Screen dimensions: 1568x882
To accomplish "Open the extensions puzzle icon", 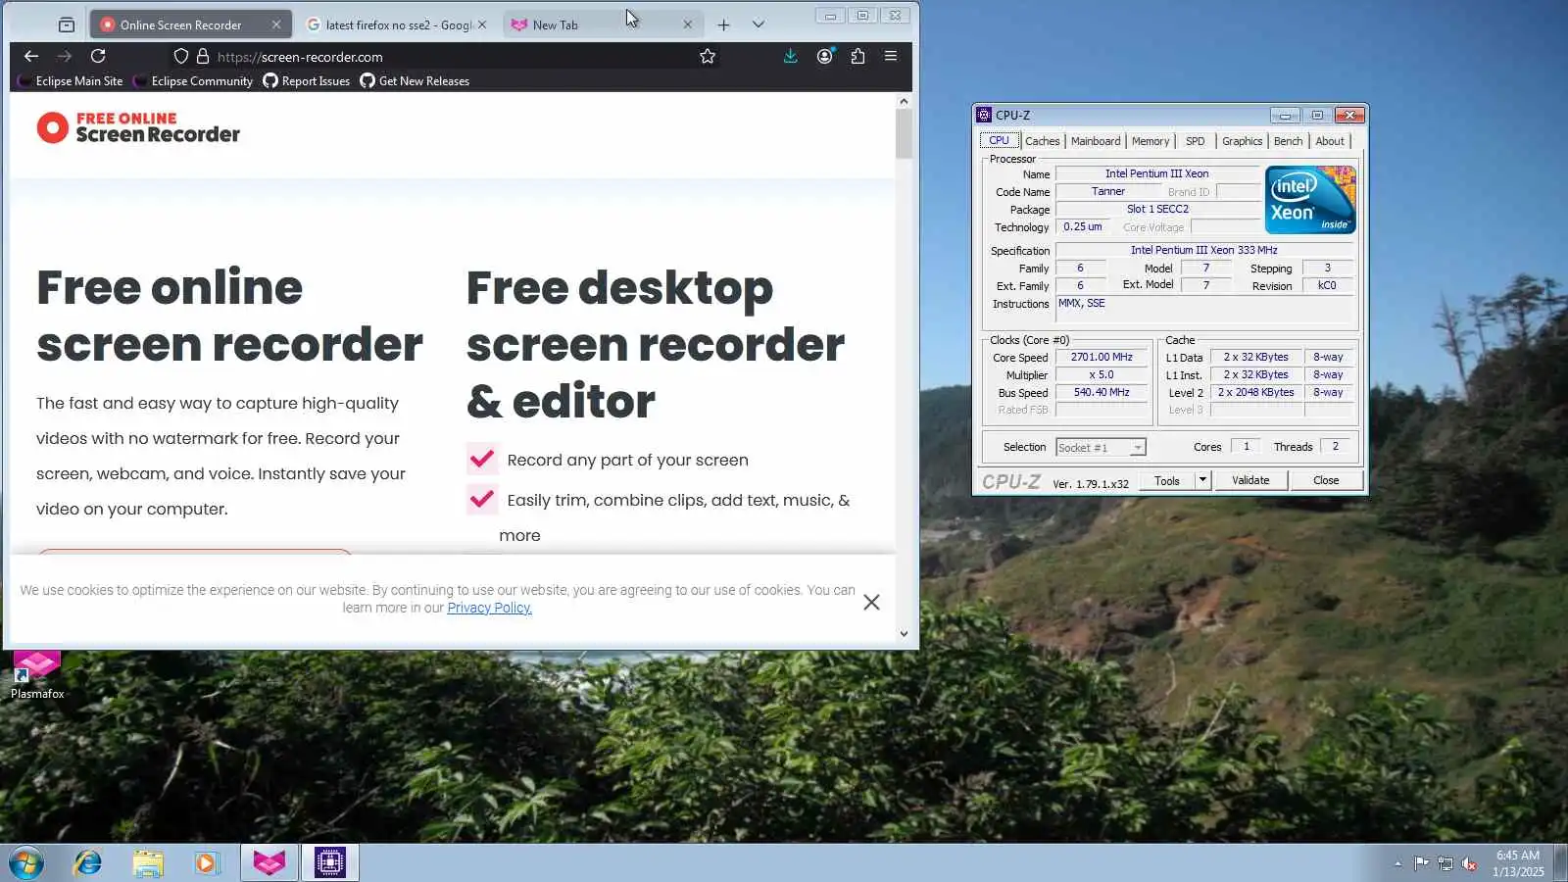I will 857,56.
